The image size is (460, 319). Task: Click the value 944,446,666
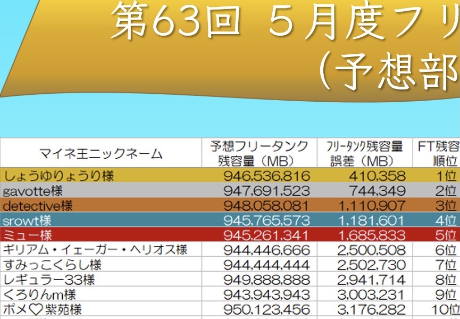click(266, 250)
